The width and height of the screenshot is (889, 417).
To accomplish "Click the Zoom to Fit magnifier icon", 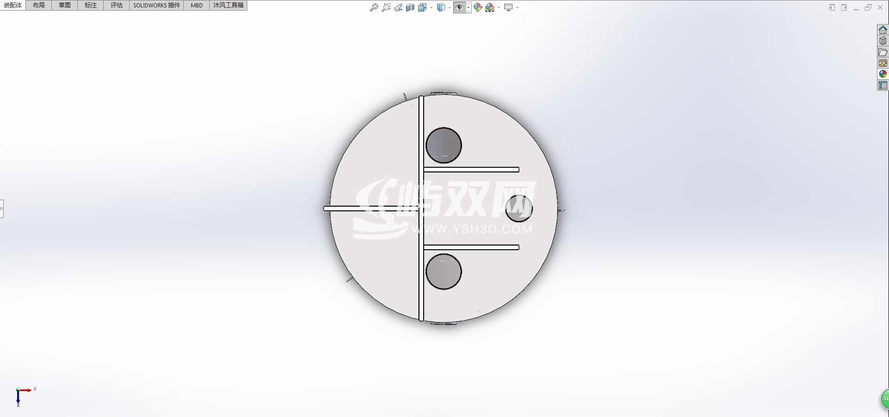I will pyautogui.click(x=374, y=7).
